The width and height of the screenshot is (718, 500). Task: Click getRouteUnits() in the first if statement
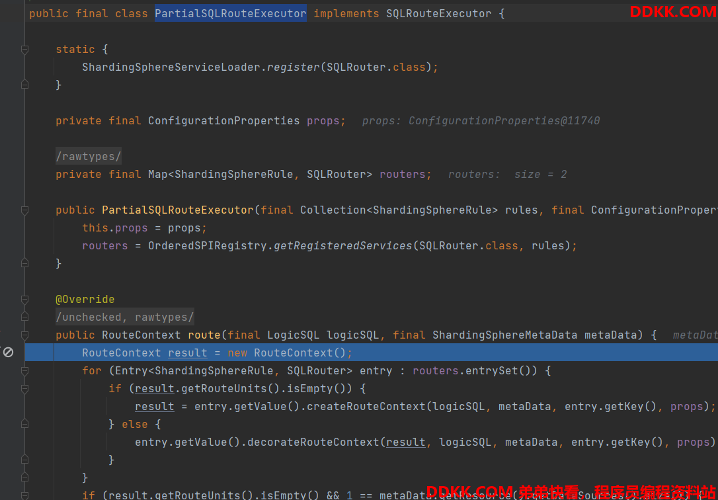point(231,389)
